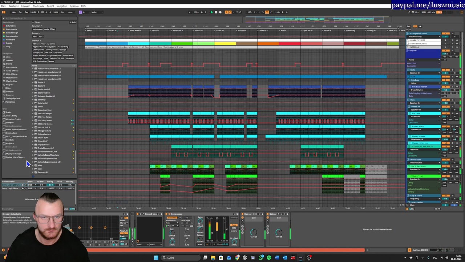Click the MIDI overdub plus icon
The width and height of the screenshot is (465, 262).
pyautogui.click(x=226, y=12)
